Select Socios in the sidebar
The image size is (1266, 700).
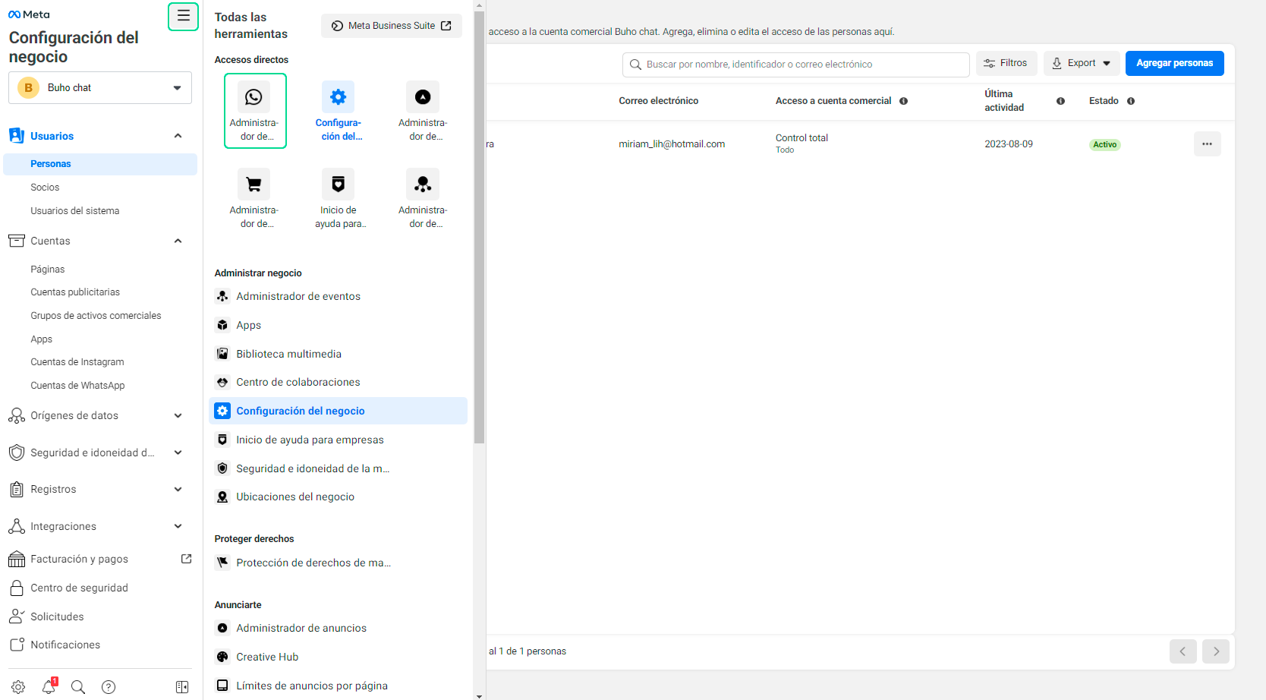pyautogui.click(x=45, y=188)
